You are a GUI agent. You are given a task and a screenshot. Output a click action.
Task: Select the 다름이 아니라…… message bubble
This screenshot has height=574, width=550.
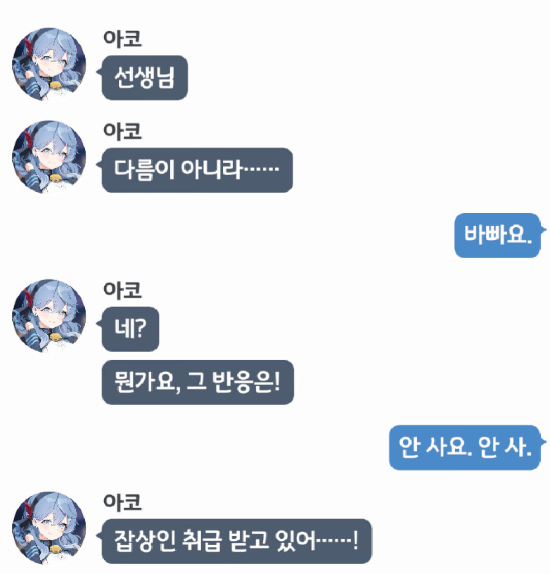pyautogui.click(x=197, y=170)
